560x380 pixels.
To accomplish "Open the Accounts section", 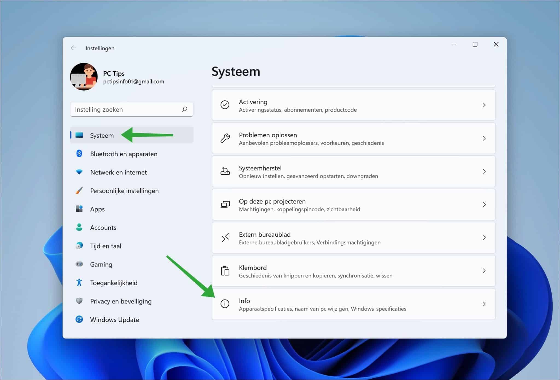I will (103, 227).
